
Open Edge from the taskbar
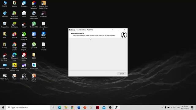[x=59, y=107]
